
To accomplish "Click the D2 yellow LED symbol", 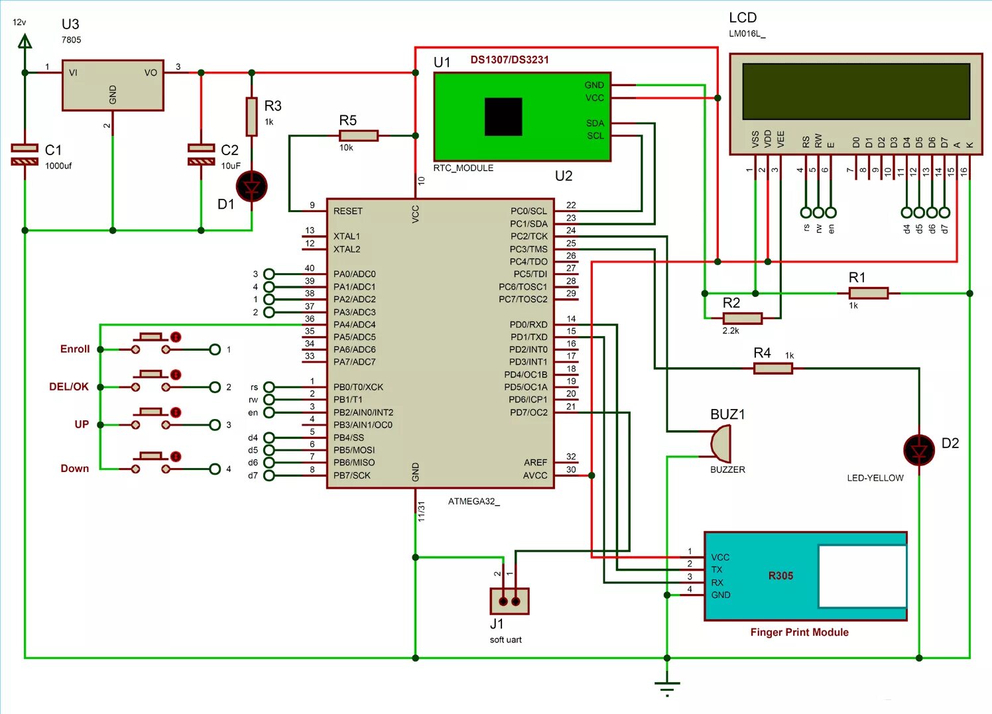I will (x=919, y=450).
